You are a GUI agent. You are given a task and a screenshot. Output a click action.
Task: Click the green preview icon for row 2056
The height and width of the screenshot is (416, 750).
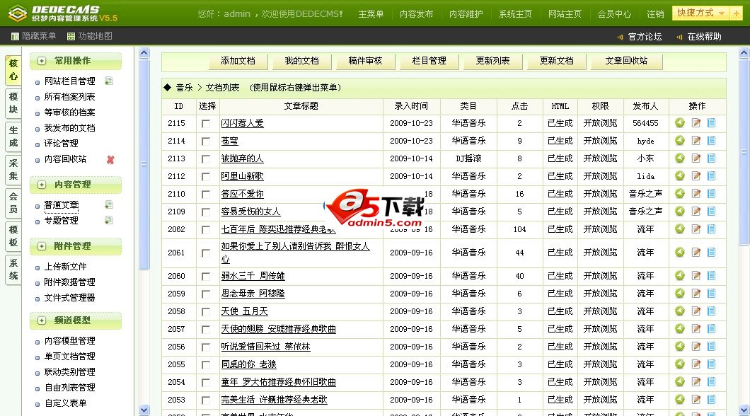coord(680,347)
